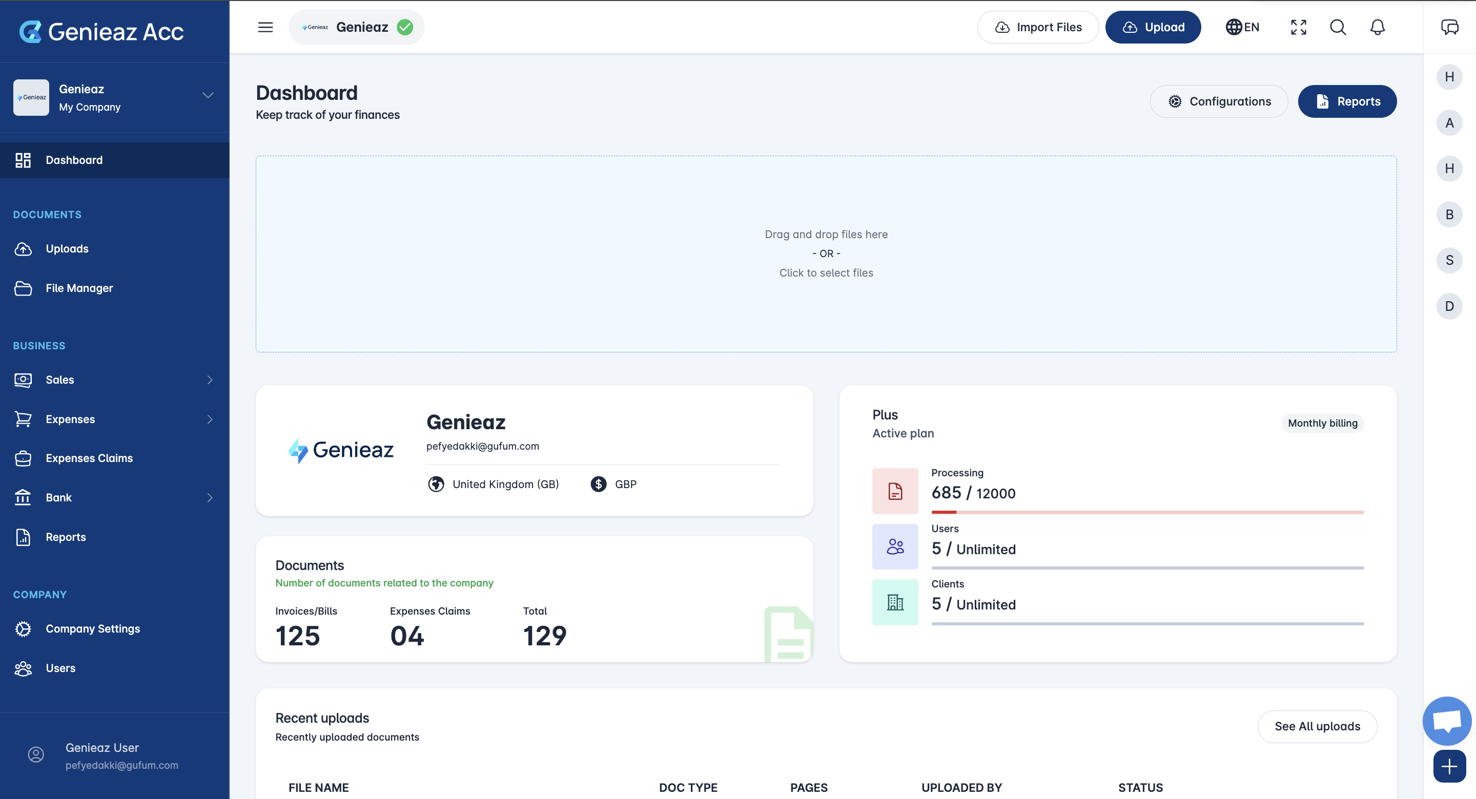Open the notifications bell
1476x799 pixels.
click(1378, 27)
